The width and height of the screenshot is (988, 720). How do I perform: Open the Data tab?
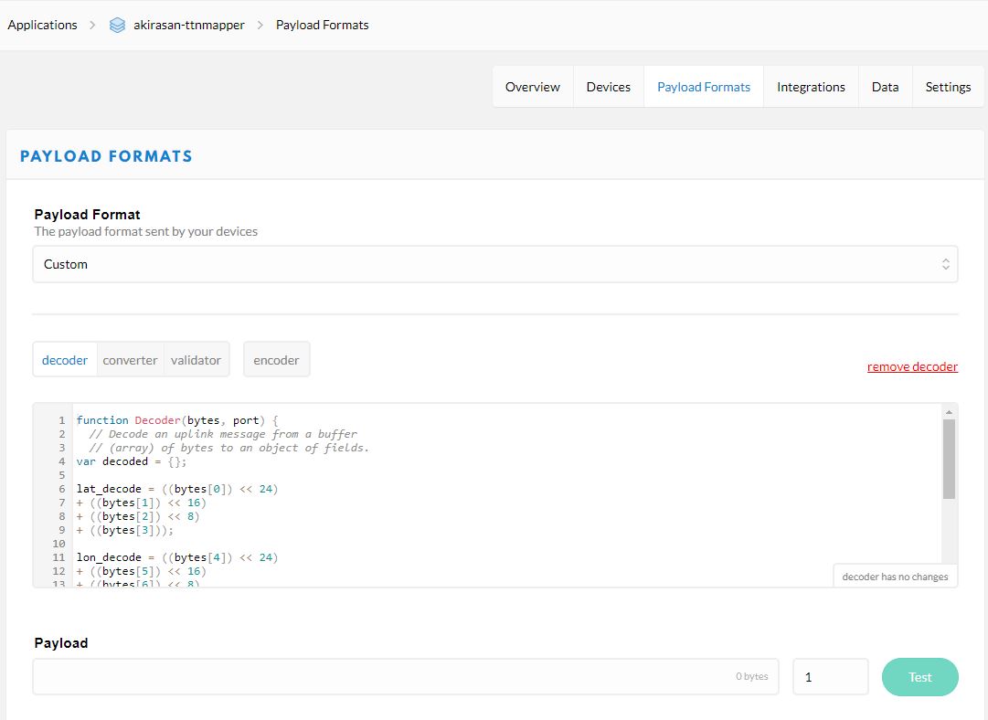coord(885,87)
